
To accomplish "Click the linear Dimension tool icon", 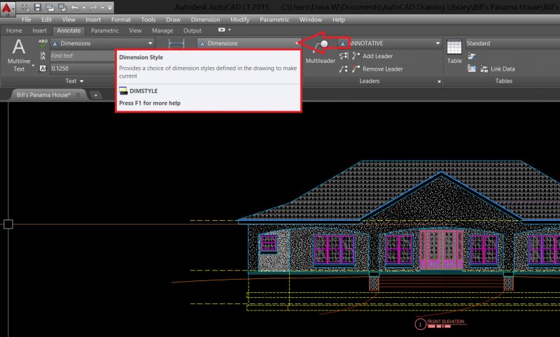I will click(176, 43).
